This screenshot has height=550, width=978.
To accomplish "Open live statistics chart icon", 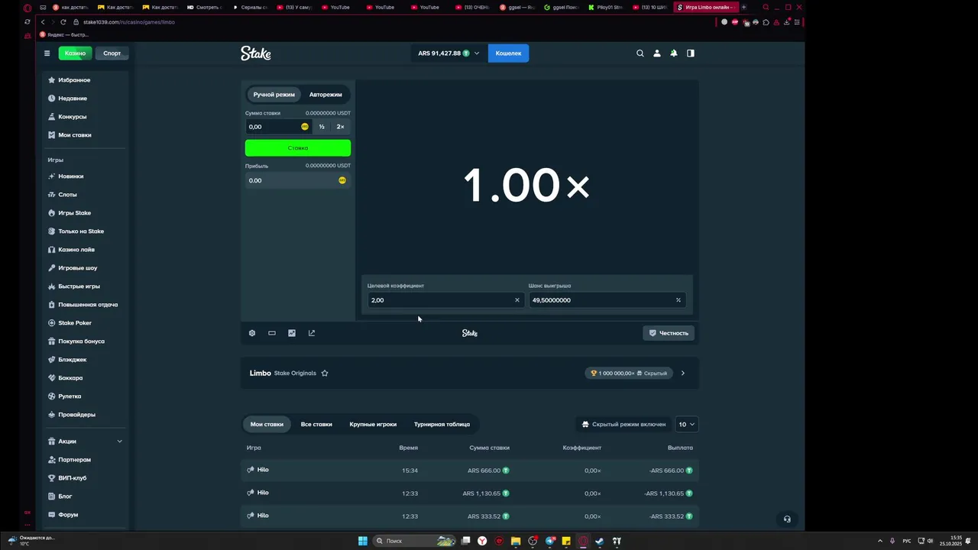I will (x=292, y=333).
